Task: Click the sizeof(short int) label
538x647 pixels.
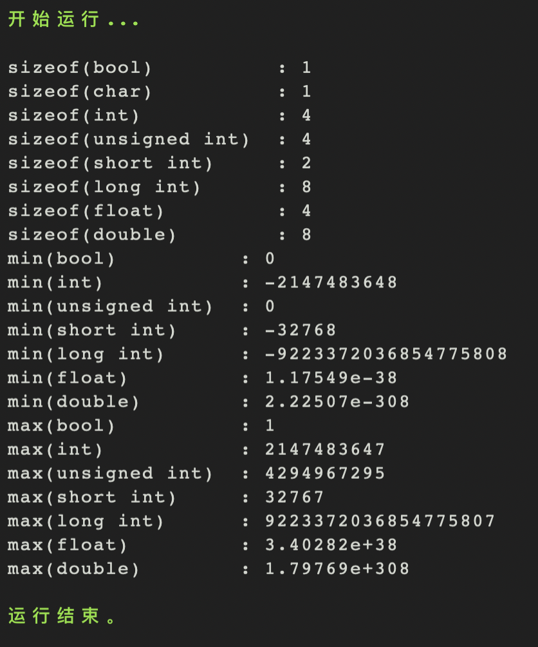Action: tap(110, 163)
